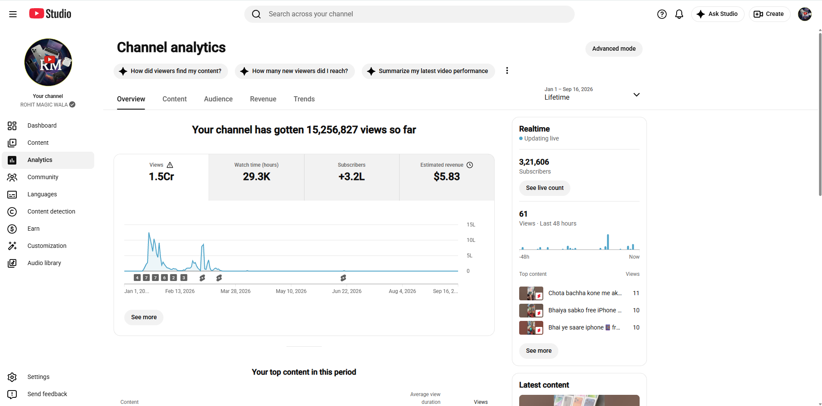Click the YouTube Studio logo
Image resolution: width=822 pixels, height=406 pixels.
point(50,14)
